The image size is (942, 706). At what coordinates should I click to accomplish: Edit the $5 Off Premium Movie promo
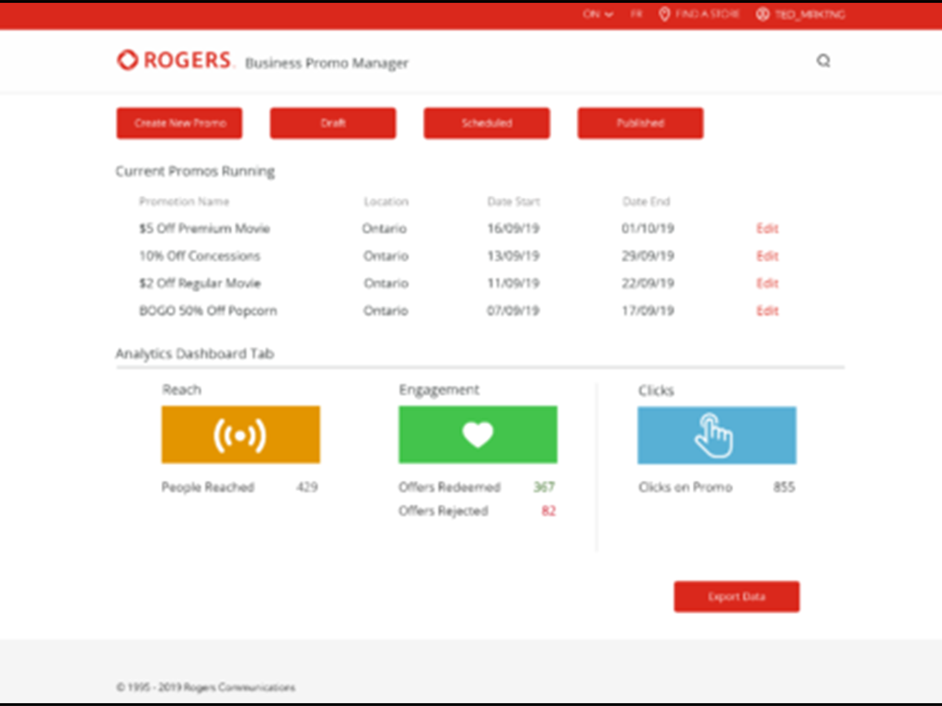(x=767, y=228)
